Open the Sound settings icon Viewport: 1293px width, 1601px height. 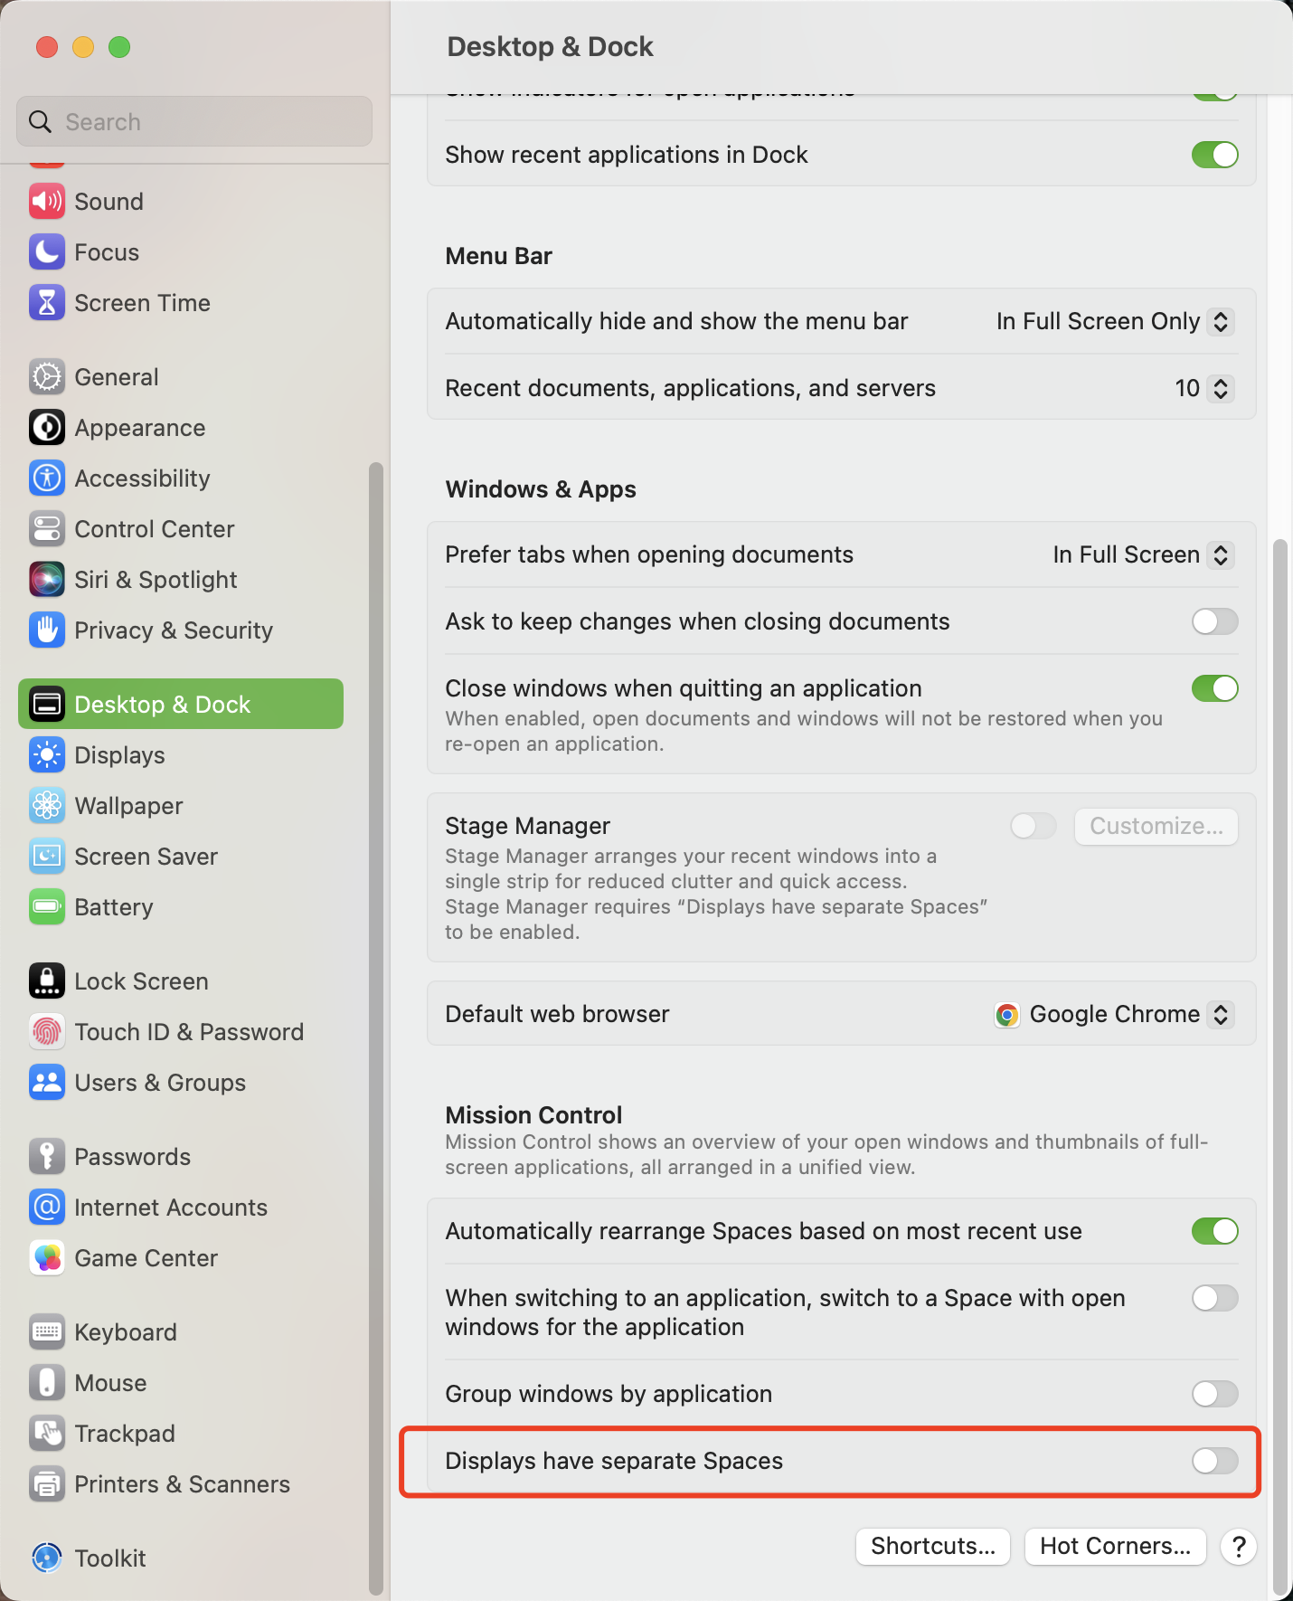coord(47,202)
